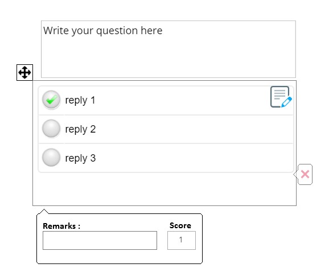Screen dimensions: 333x276
Task: Delete the block with the red X icon
Action: point(305,174)
